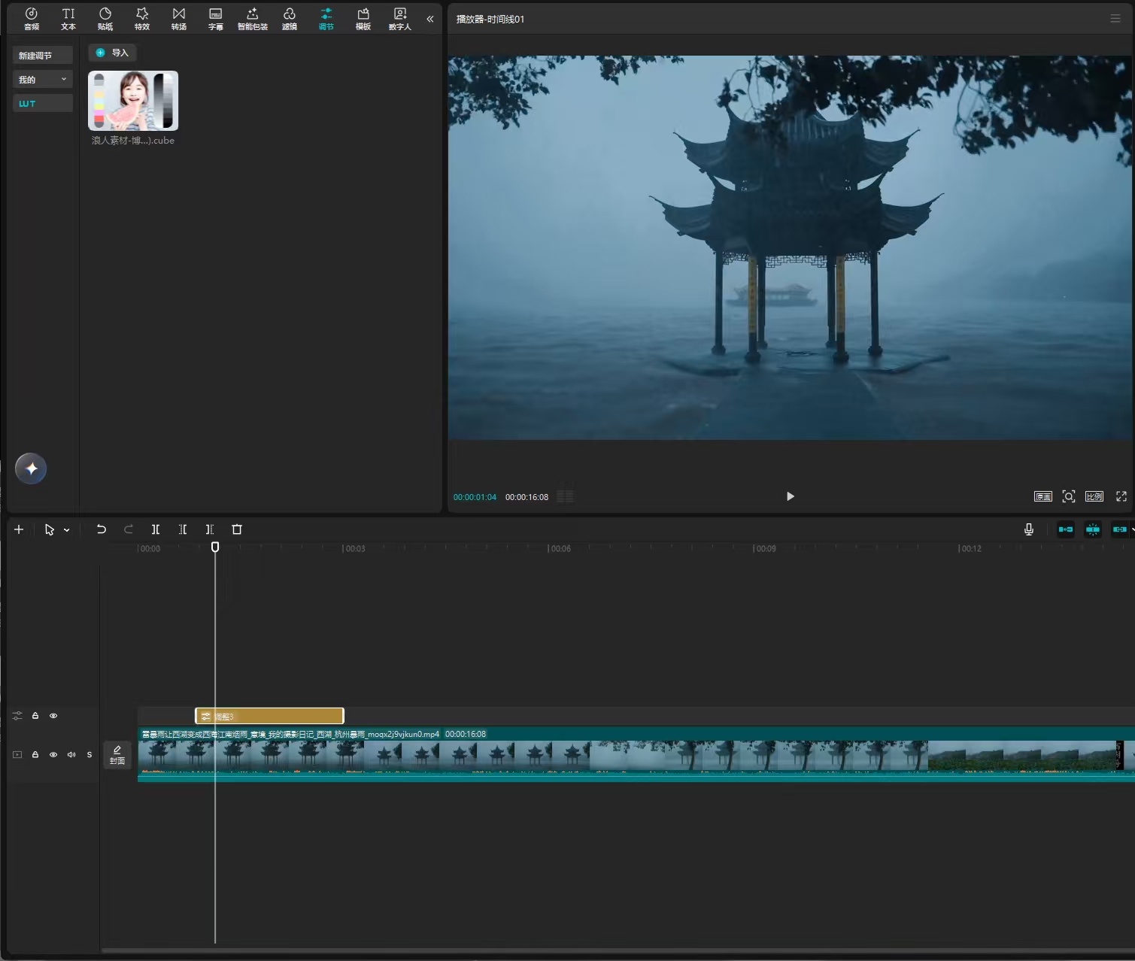The image size is (1135, 961).
Task: Select the 浪人素材 .cube LUT thumbnail
Action: [x=133, y=101]
